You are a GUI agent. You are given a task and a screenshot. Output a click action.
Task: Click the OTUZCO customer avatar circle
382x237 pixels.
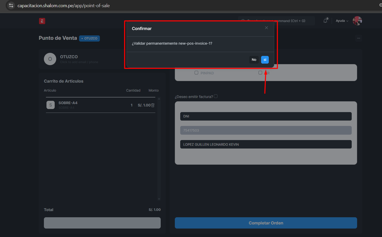[50, 59]
